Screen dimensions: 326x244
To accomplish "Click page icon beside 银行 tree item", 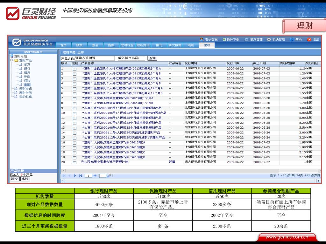I will pos(20,68).
